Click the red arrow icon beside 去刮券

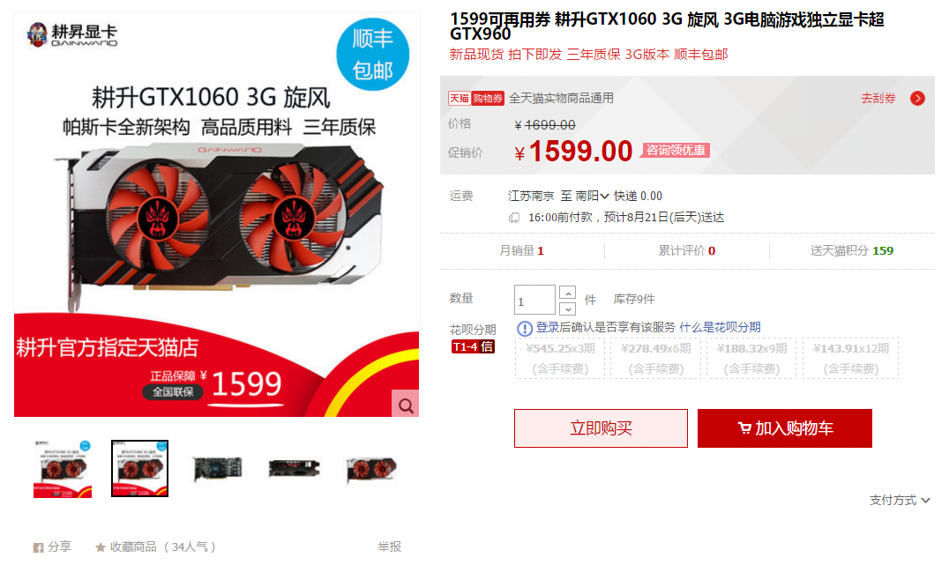pos(917,99)
